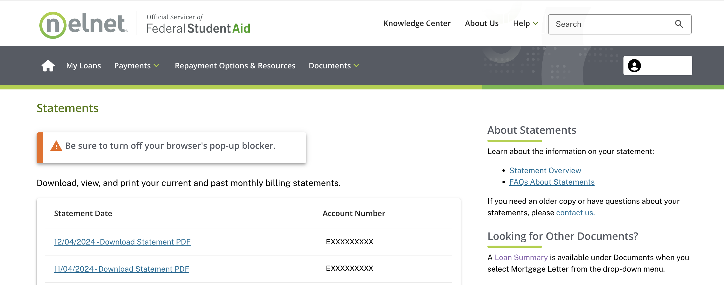The image size is (724, 285).
Task: Expand the Documents dropdown menu
Action: click(x=334, y=66)
